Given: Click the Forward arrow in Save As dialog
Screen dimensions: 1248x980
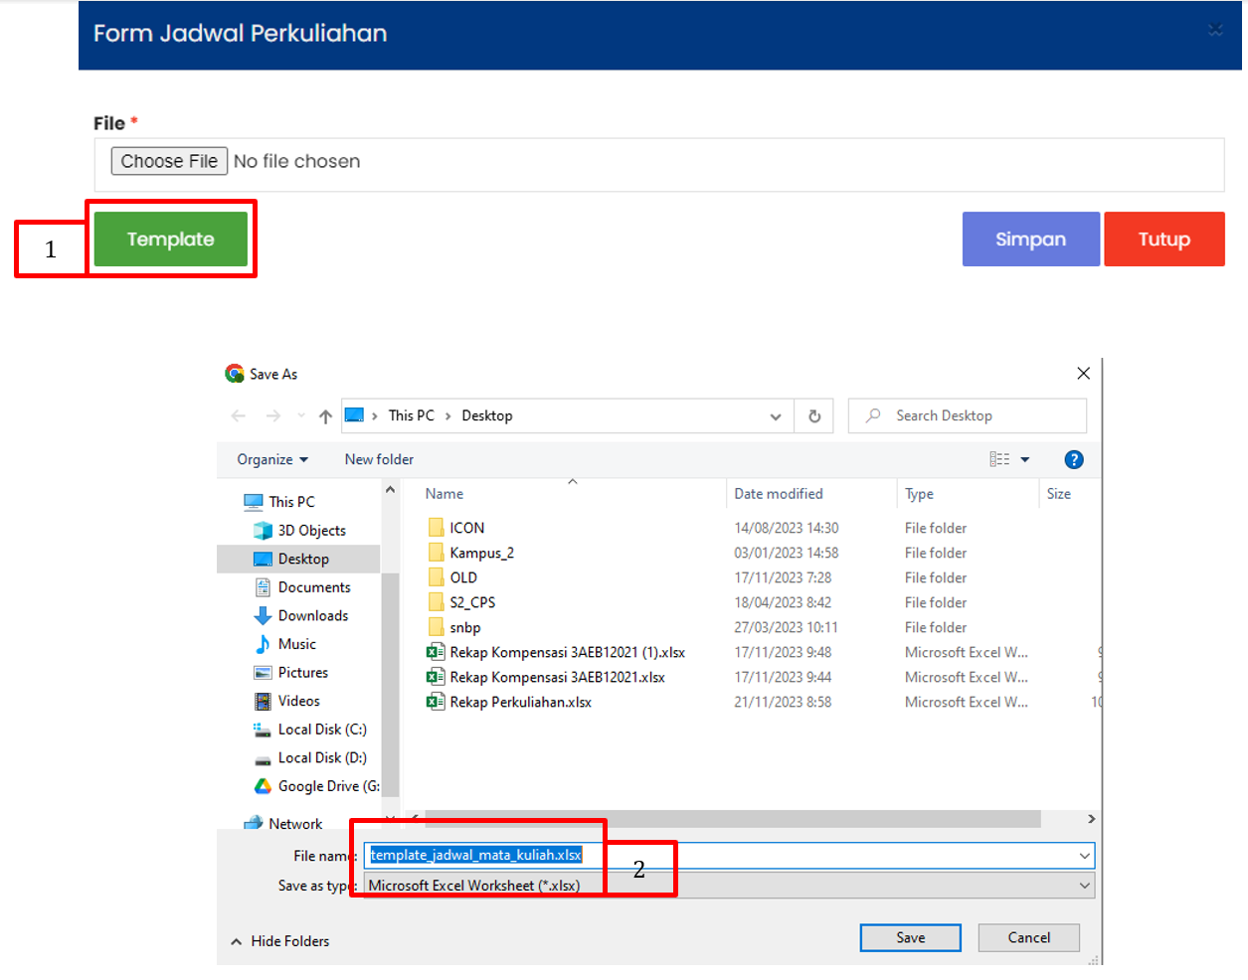Looking at the screenshot, I should coord(272,415).
